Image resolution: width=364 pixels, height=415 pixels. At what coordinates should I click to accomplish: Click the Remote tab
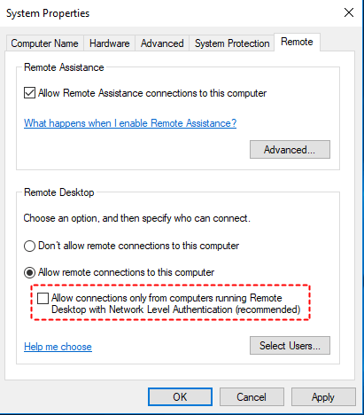(x=297, y=42)
